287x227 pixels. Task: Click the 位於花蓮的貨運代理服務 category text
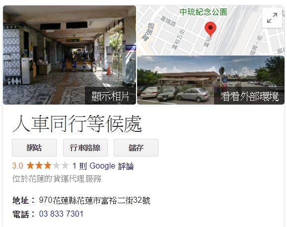pyautogui.click(x=57, y=178)
